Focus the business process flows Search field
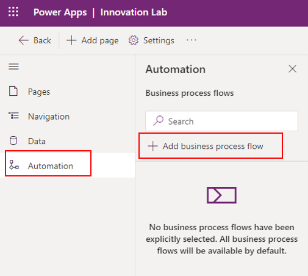Screen dimensions: 308x276 click(221, 121)
